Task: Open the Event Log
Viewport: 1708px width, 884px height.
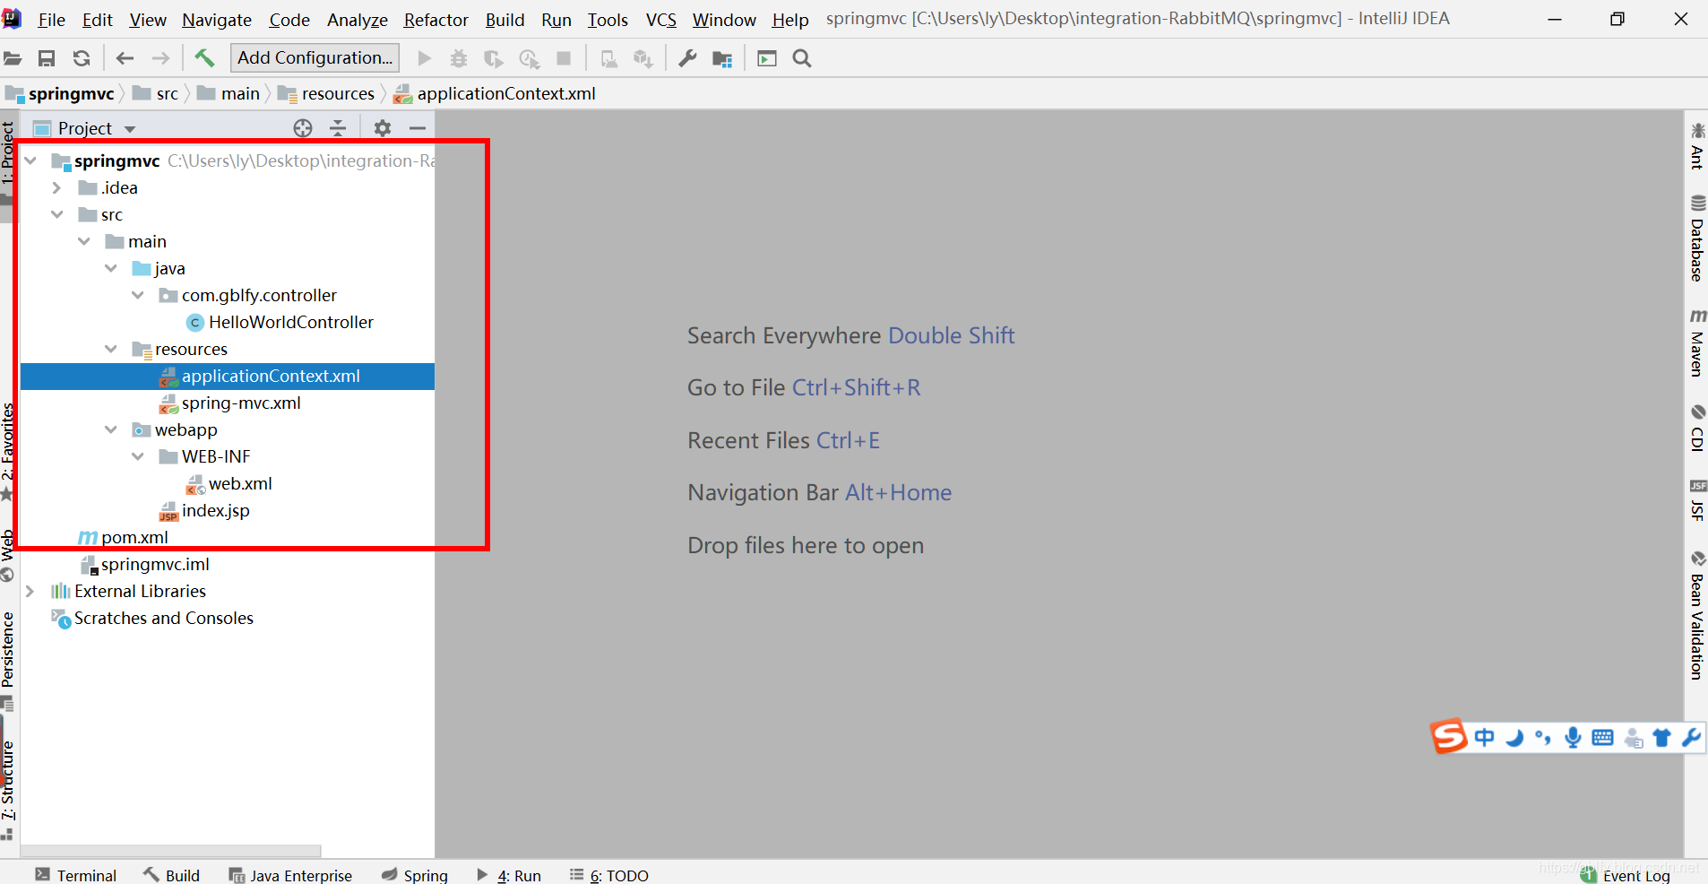Action: point(1626,875)
